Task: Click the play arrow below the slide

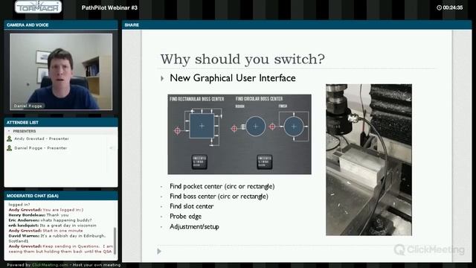Action: click(159, 252)
